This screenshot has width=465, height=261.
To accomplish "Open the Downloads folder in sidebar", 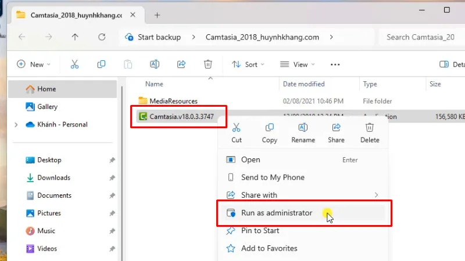I will point(53,178).
